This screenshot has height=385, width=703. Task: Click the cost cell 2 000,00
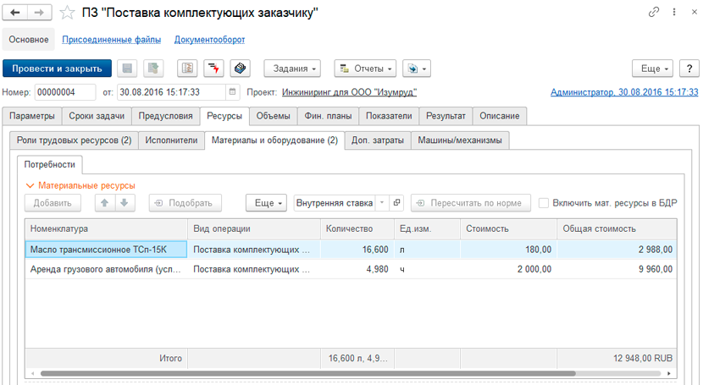click(508, 269)
